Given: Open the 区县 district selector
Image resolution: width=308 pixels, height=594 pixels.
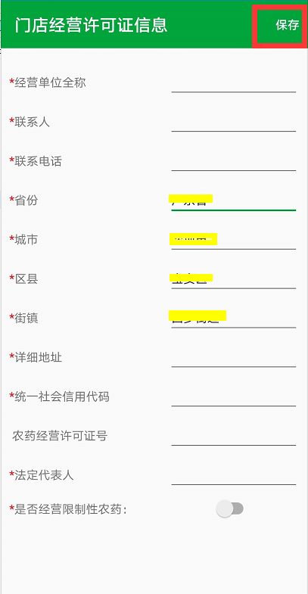Looking at the screenshot, I should 233,279.
